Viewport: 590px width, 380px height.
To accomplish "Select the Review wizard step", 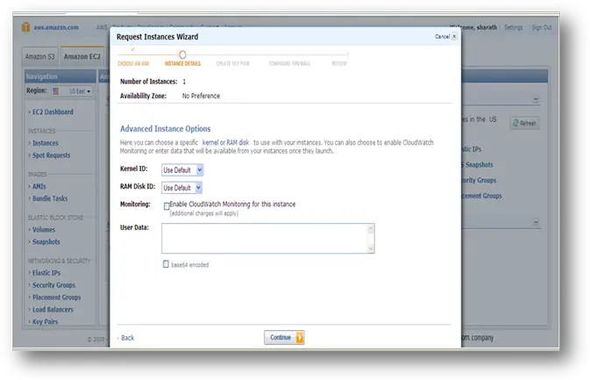I will [x=339, y=63].
